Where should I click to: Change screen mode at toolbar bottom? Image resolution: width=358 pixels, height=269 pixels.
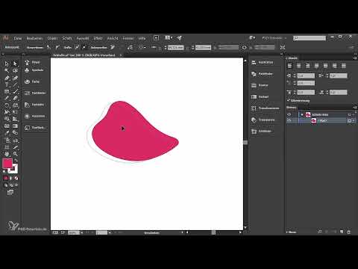(x=10, y=192)
